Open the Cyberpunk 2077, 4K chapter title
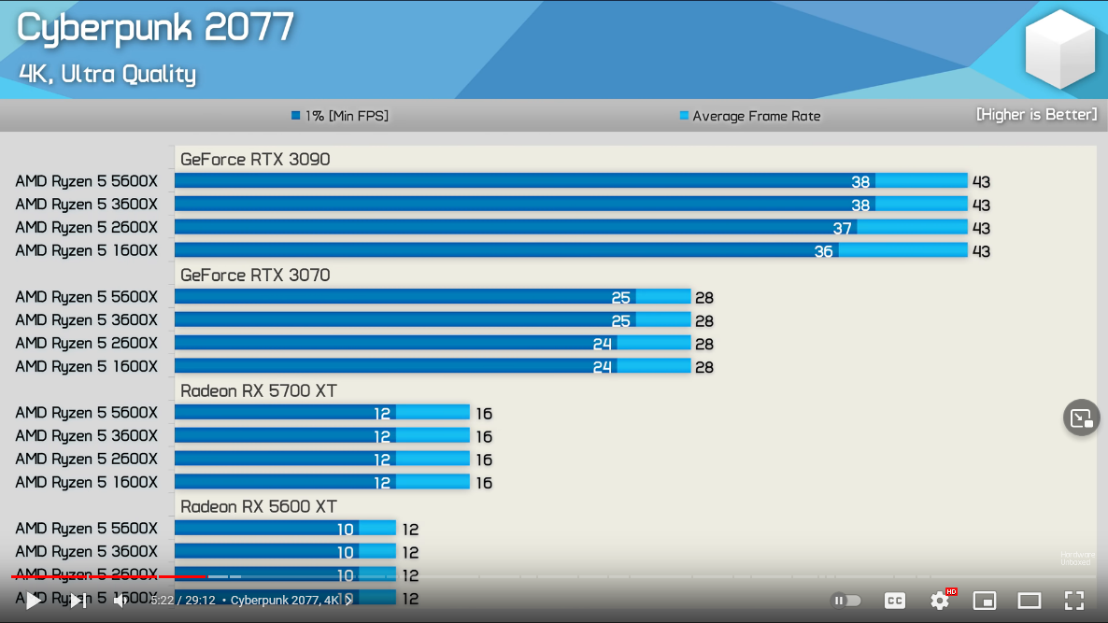This screenshot has width=1108, height=623. pyautogui.click(x=284, y=600)
